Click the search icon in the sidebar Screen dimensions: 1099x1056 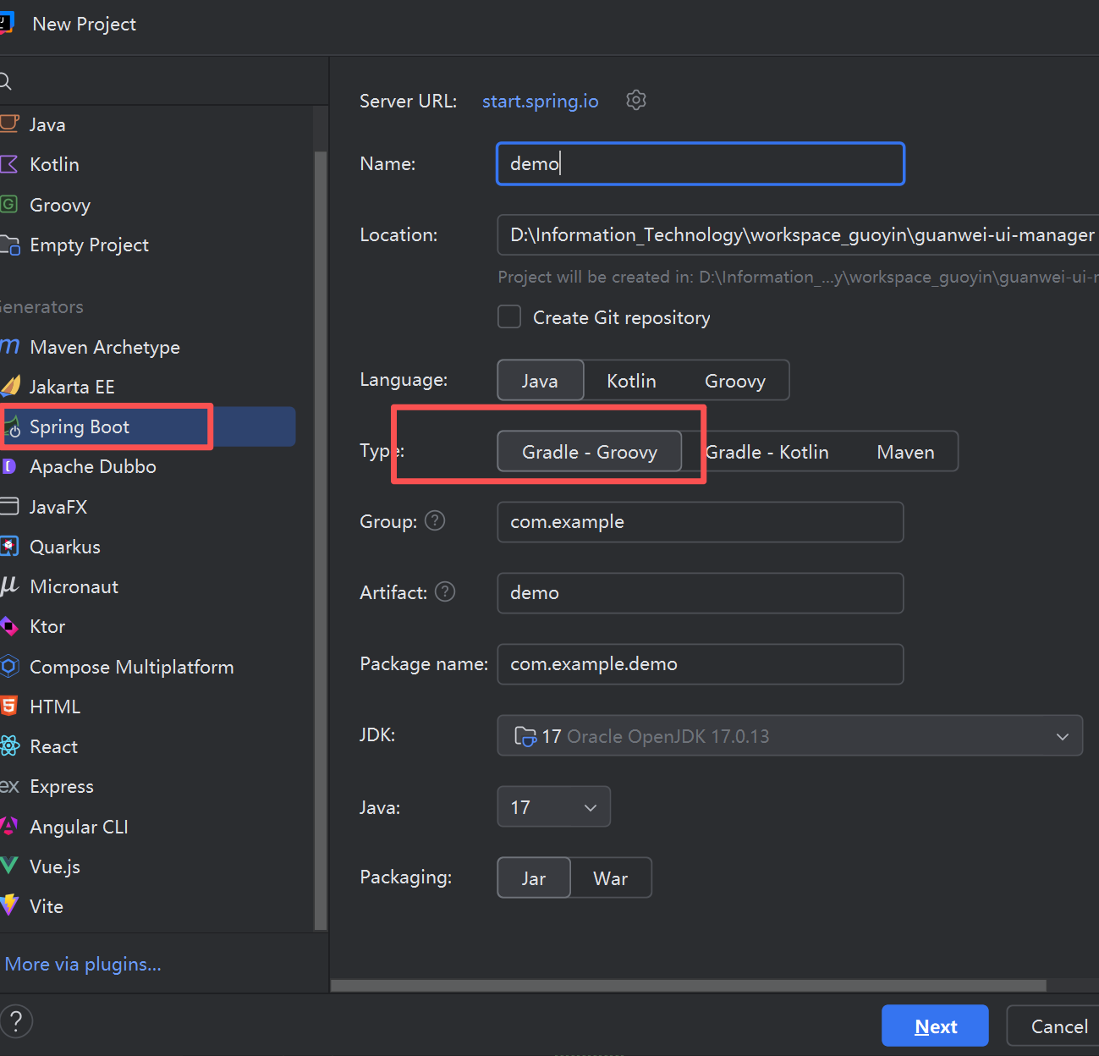[5, 81]
